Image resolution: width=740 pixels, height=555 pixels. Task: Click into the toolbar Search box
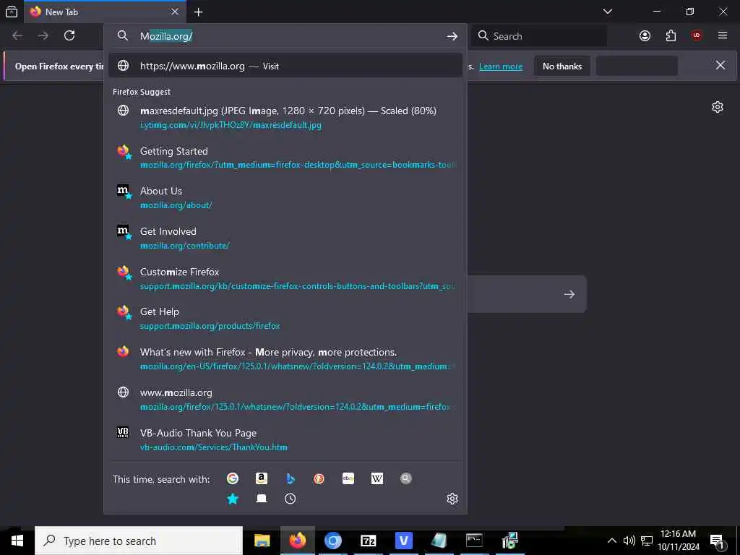[539, 36]
